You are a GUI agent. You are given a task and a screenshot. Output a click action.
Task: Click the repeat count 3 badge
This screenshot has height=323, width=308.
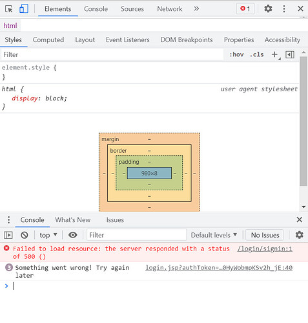coord(9,268)
